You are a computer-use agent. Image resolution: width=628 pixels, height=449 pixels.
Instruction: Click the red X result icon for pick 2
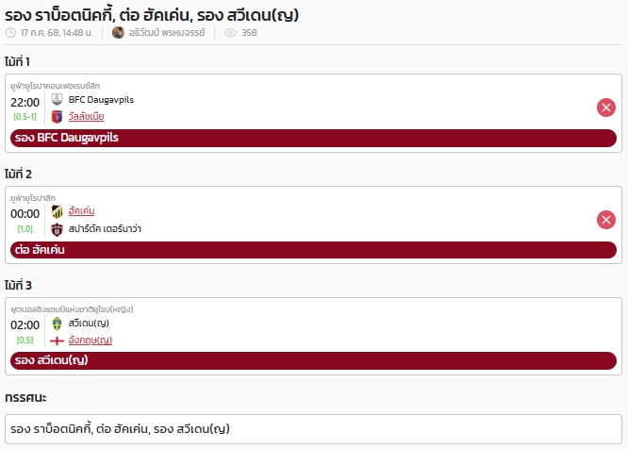click(x=606, y=220)
